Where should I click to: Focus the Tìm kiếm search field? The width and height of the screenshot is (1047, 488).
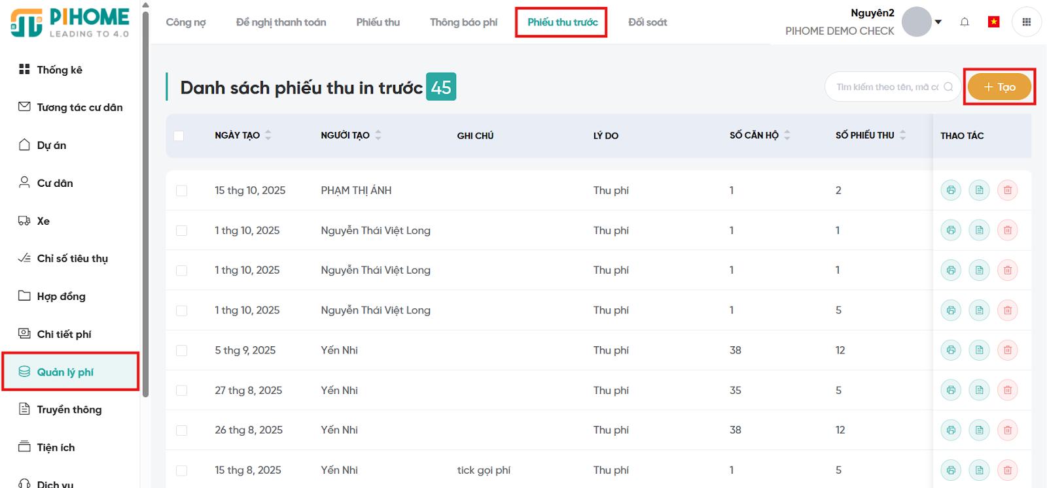(887, 87)
